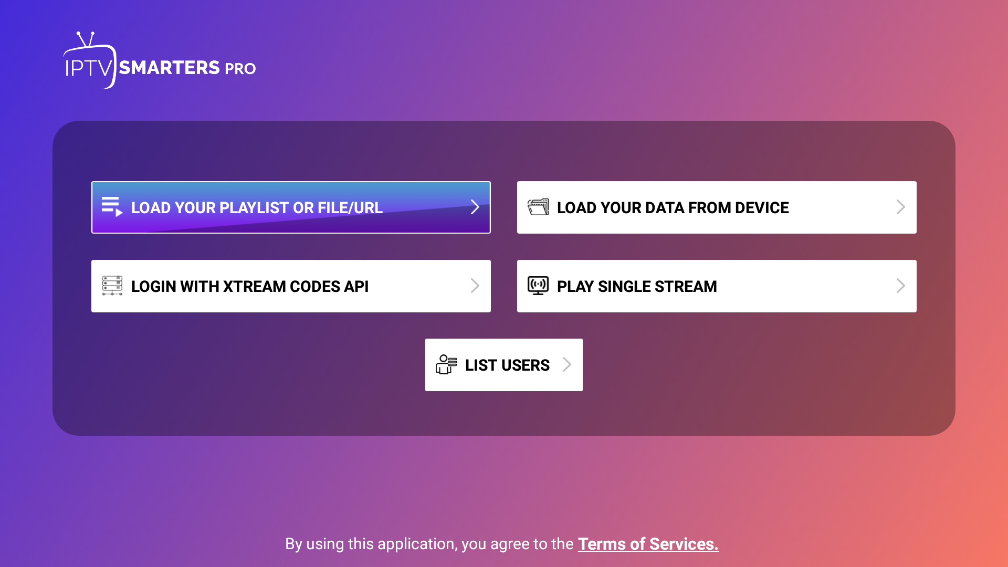This screenshot has width=1008, height=567.
Task: Select Play Single Stream option
Action: pos(717,286)
